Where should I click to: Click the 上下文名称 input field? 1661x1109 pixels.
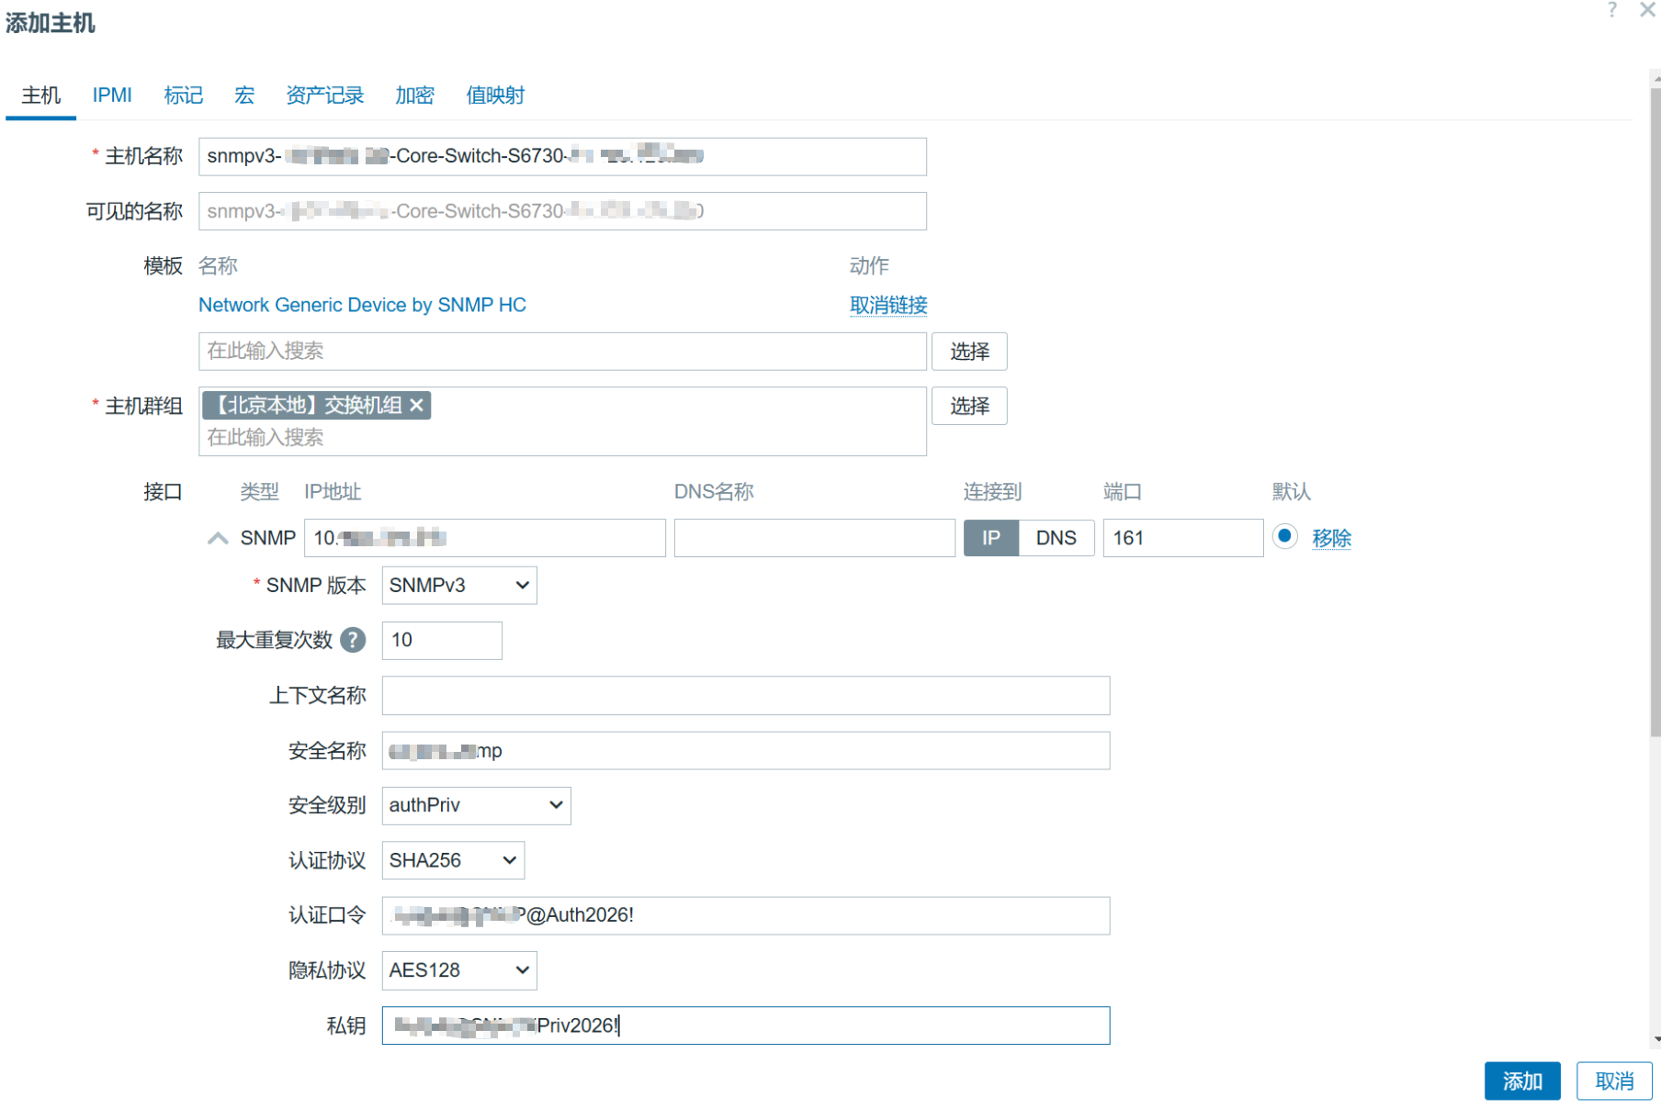(745, 696)
